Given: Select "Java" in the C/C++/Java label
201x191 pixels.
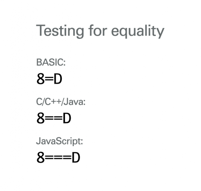Looking at the screenshot, I should [73, 101].
